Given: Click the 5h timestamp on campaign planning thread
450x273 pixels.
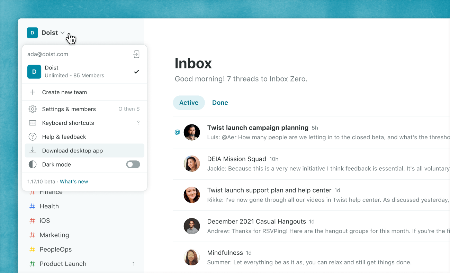Looking at the screenshot, I should (x=315, y=128).
